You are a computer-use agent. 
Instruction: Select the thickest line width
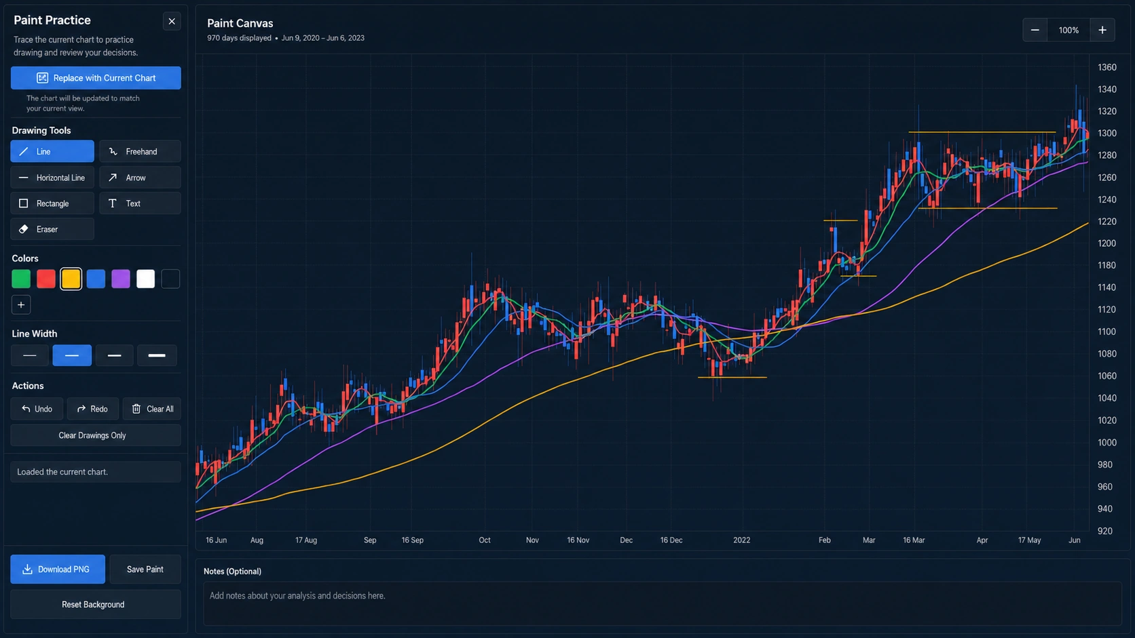point(157,355)
